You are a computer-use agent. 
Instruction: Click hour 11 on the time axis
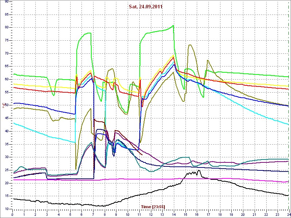click(139, 214)
